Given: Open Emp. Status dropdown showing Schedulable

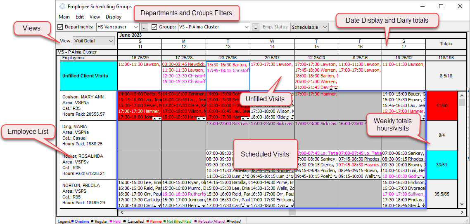Looking at the screenshot, I should (324, 27).
